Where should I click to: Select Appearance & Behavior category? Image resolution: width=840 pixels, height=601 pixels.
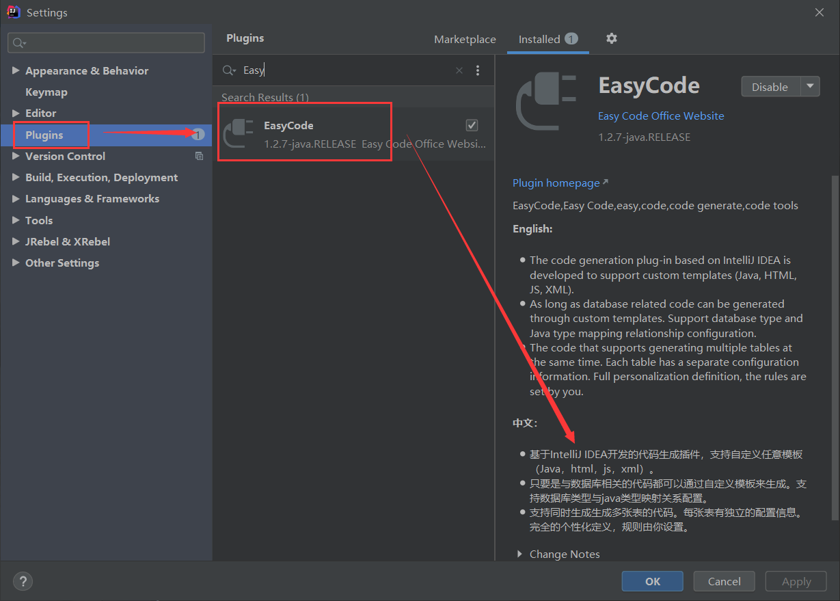point(86,70)
